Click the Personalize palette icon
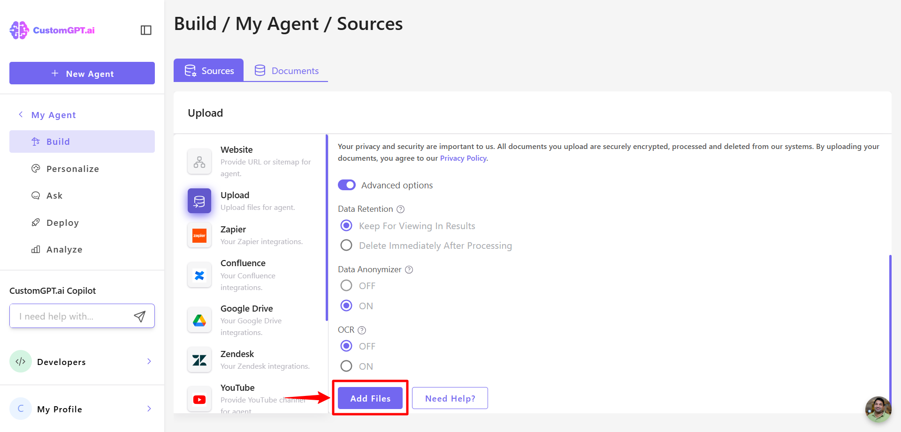Screen dimensions: 901x432 click(36, 169)
